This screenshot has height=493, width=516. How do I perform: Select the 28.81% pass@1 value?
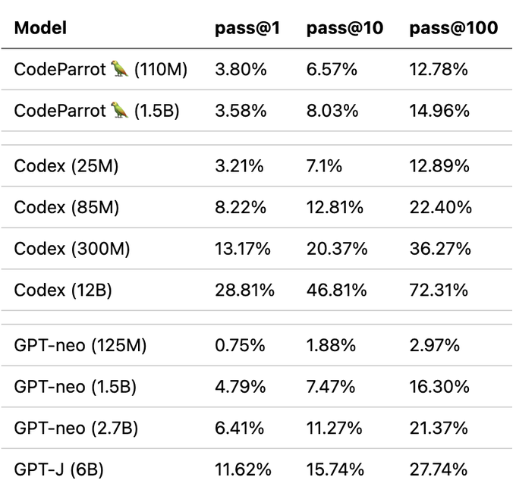point(243,290)
